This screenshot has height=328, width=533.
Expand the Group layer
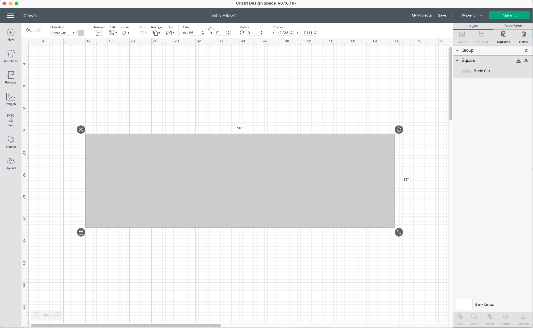[x=457, y=50]
